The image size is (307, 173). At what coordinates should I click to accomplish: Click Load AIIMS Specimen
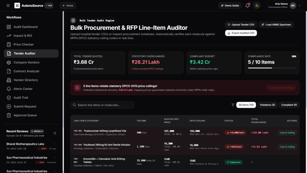[x=276, y=24]
